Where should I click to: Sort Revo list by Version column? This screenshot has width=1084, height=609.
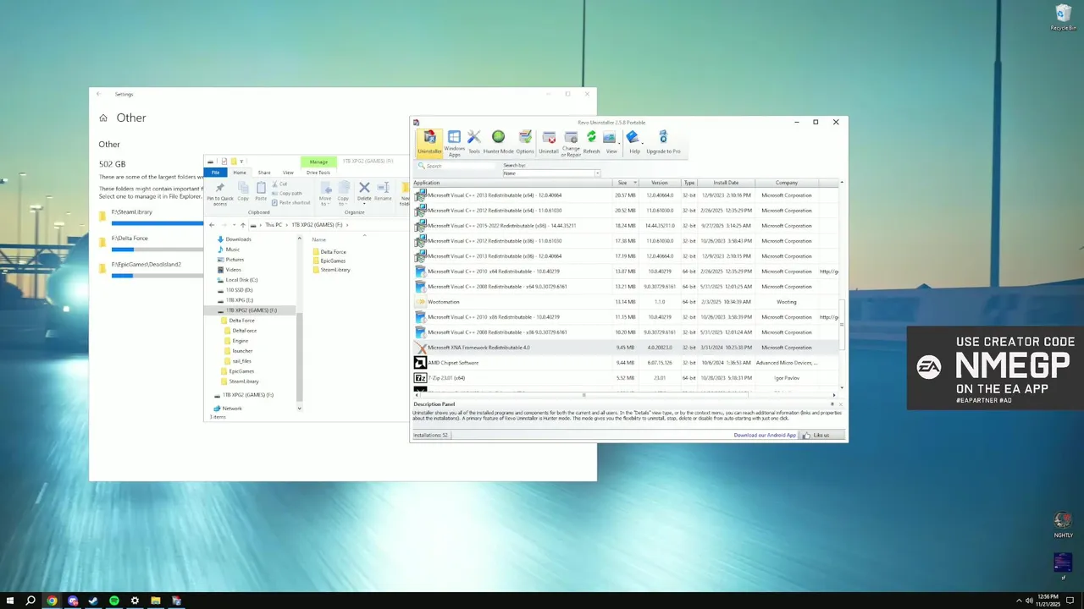coord(660,183)
